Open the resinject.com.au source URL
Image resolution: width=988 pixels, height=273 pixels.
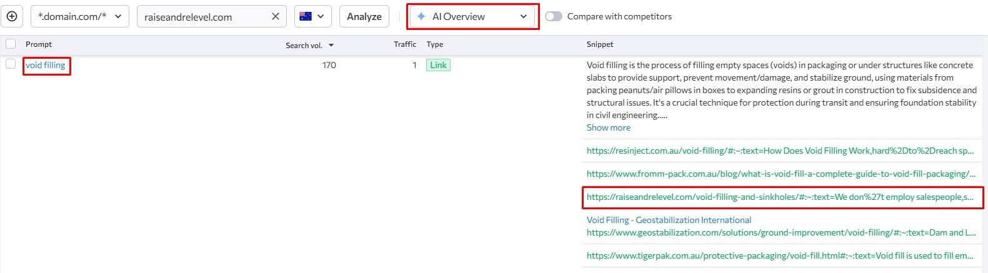[x=779, y=151]
